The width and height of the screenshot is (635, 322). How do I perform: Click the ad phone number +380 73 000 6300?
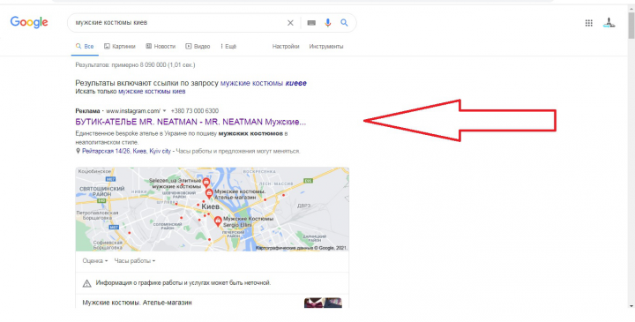click(x=195, y=111)
